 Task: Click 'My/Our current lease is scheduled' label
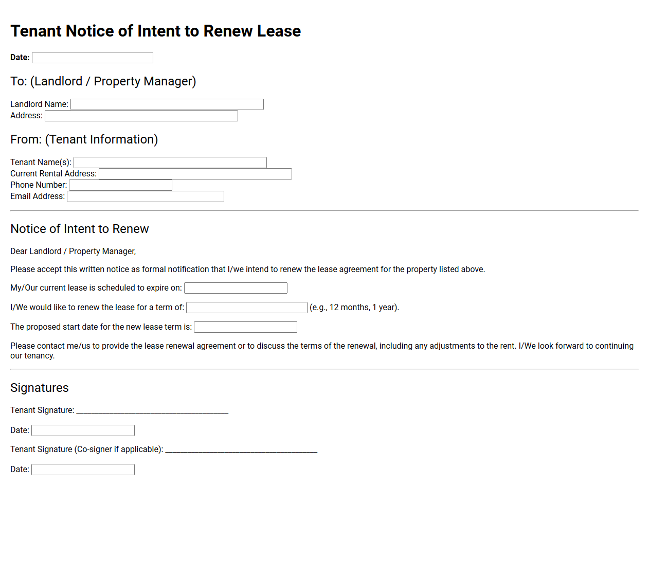coord(96,288)
